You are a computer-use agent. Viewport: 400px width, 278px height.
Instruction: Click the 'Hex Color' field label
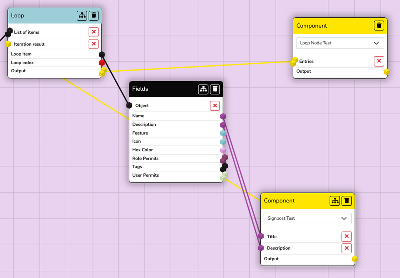point(142,150)
